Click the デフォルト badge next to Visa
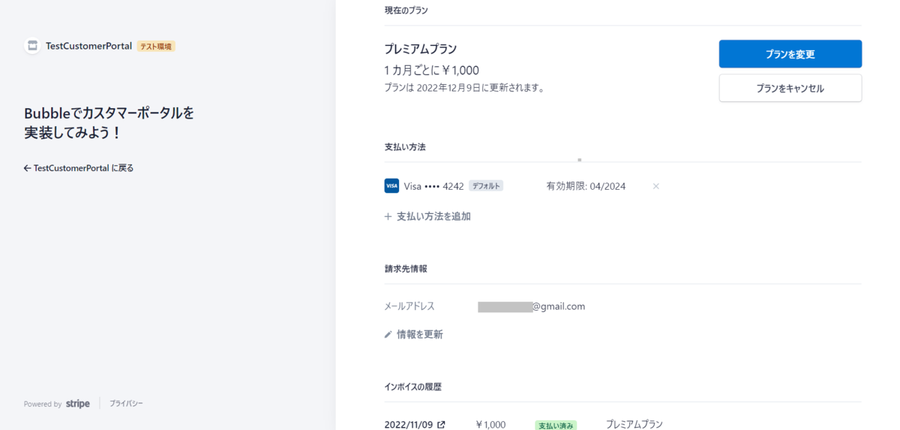The height and width of the screenshot is (430, 900). click(486, 186)
